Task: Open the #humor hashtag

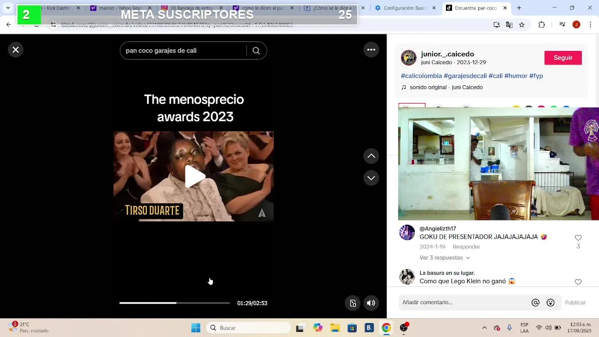Action: [x=516, y=76]
